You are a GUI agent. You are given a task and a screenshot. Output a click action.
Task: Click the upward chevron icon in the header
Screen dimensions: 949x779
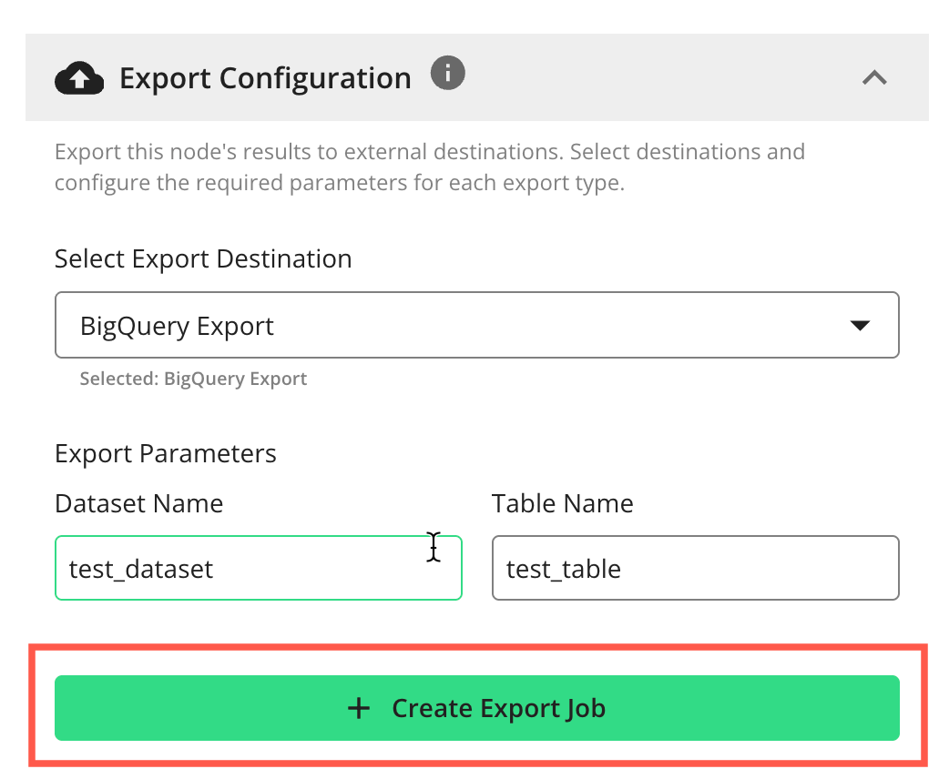point(874,77)
